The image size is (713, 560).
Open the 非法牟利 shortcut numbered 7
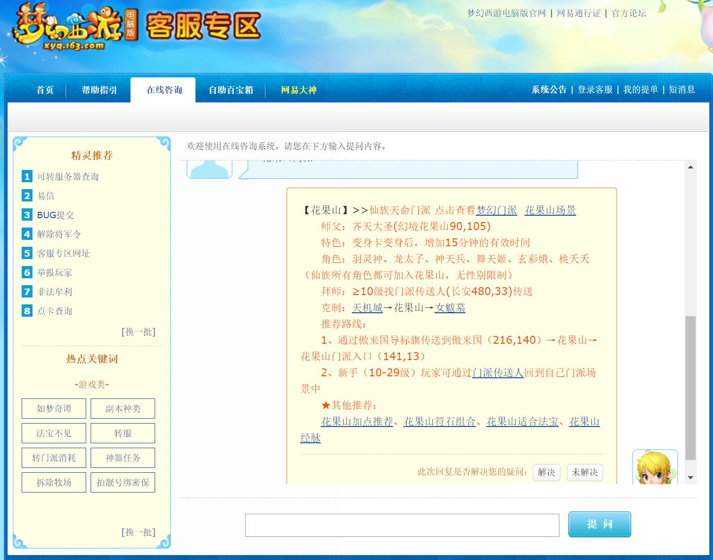(55, 292)
